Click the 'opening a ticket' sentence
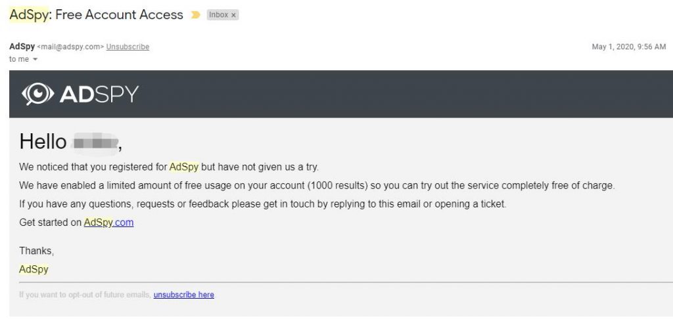Viewport: 673px width, 319px height. (263, 204)
